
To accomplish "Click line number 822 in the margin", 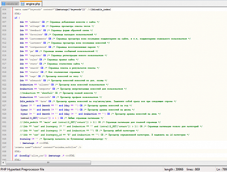I will click(x=5, y=85).
